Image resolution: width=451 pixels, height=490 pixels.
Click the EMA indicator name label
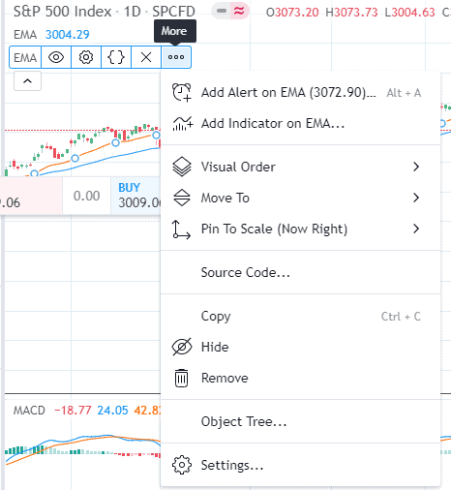click(x=25, y=57)
